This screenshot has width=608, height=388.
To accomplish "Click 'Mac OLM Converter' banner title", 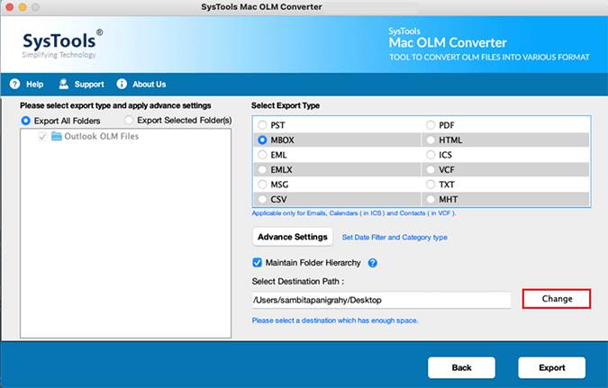I will point(448,42).
